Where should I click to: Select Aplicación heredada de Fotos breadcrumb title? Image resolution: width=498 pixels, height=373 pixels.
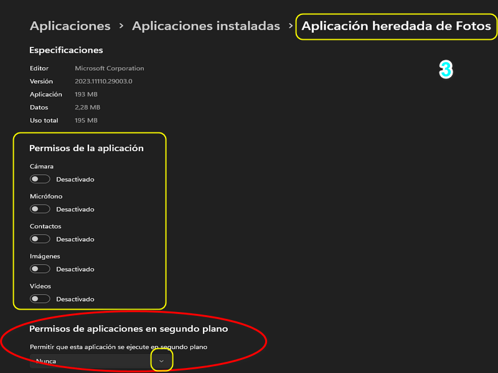[x=397, y=26]
